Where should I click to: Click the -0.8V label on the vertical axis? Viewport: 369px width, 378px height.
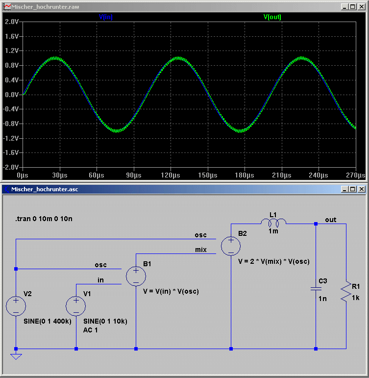click(11, 124)
